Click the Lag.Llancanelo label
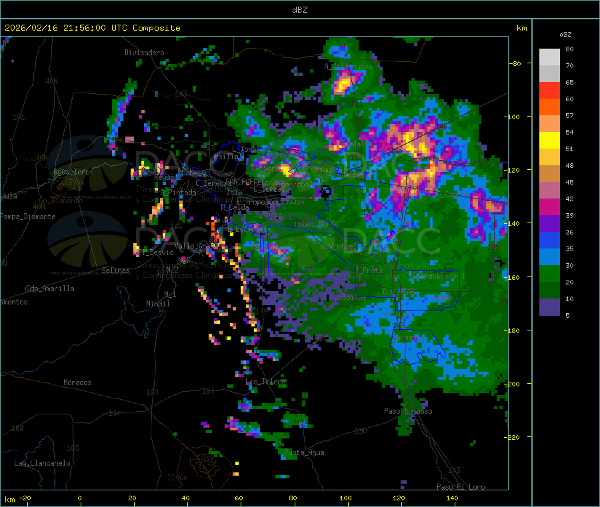Image resolution: width=600 pixels, height=507 pixels. point(42,463)
